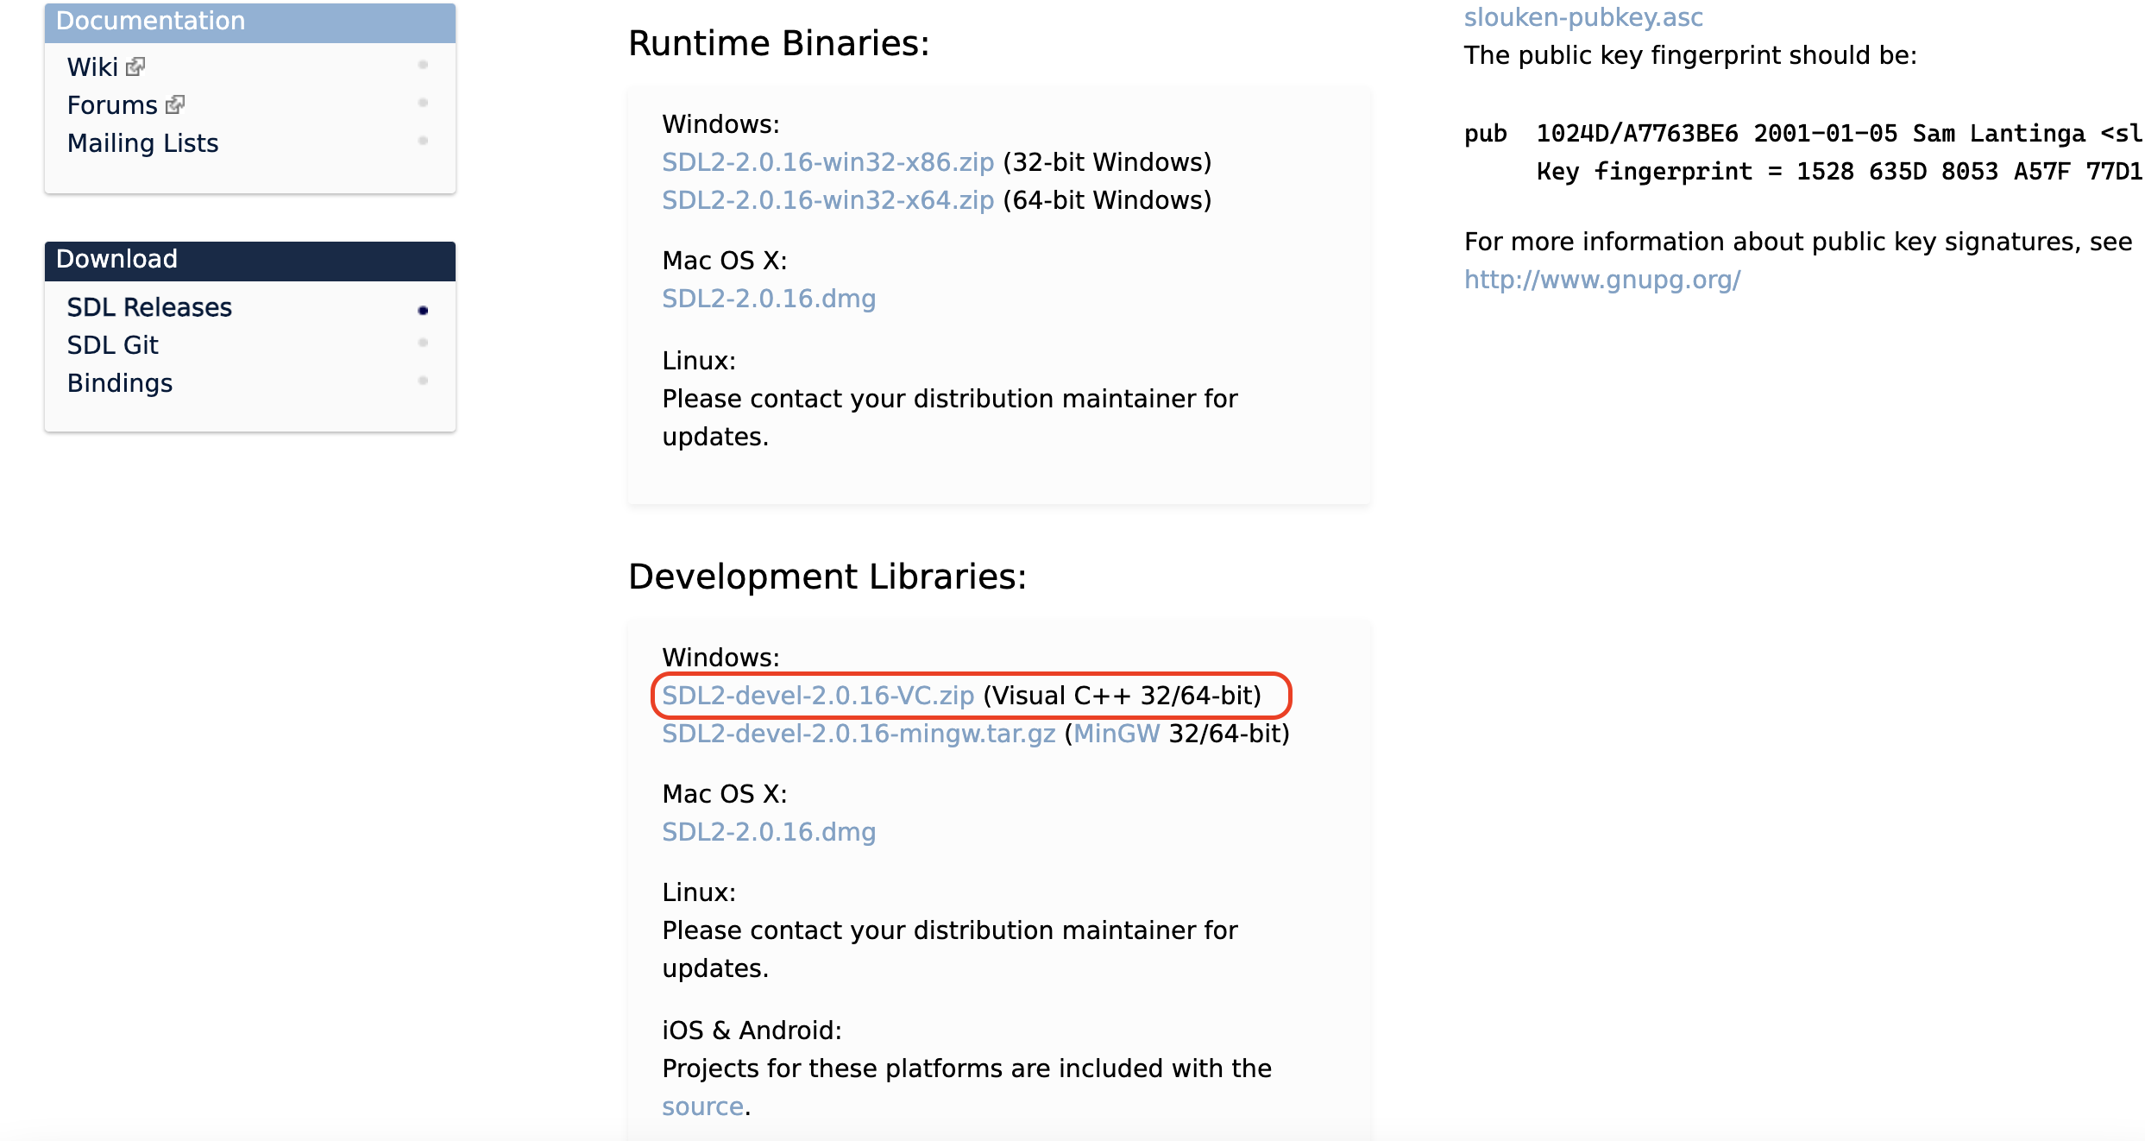The width and height of the screenshot is (2145, 1141).
Task: Open the Wiki documentation link
Action: (x=92, y=67)
